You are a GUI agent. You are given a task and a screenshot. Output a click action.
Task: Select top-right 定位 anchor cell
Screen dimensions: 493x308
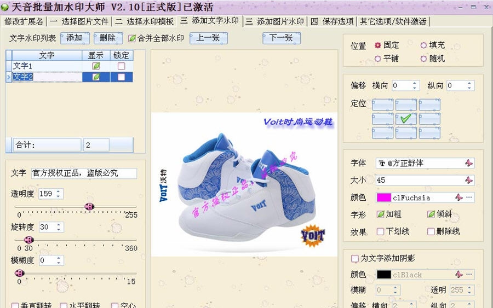(x=429, y=104)
